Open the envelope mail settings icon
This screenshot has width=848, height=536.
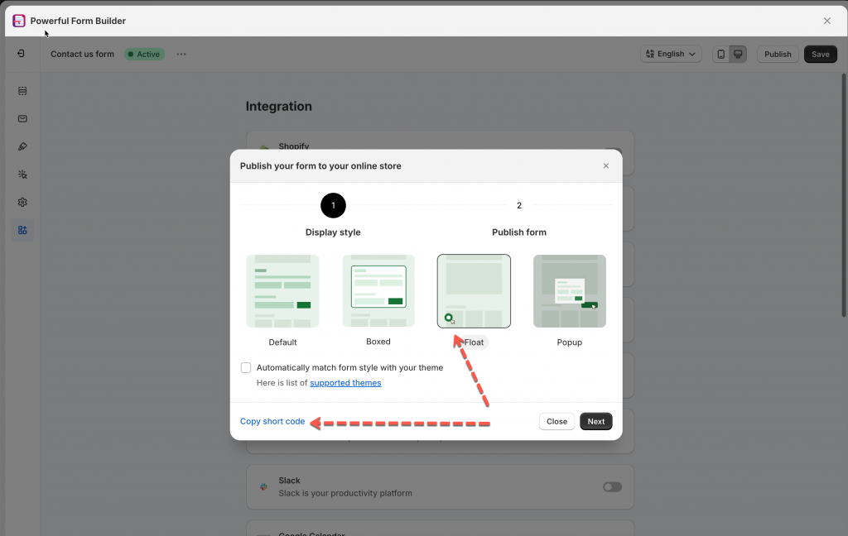click(22, 119)
